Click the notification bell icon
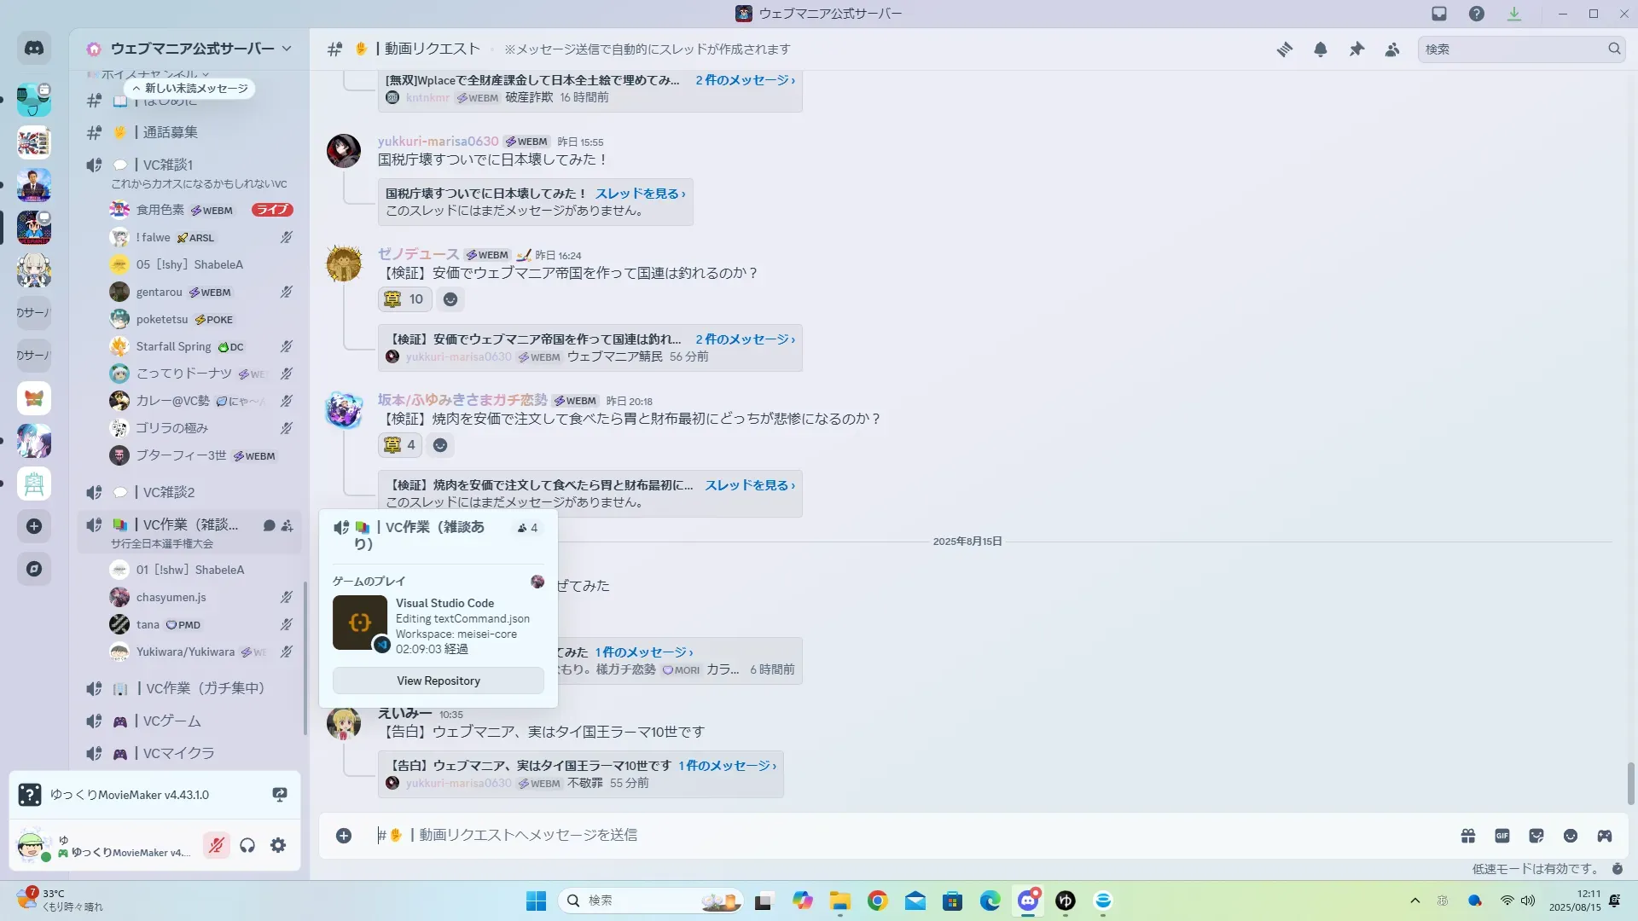 1320,49
